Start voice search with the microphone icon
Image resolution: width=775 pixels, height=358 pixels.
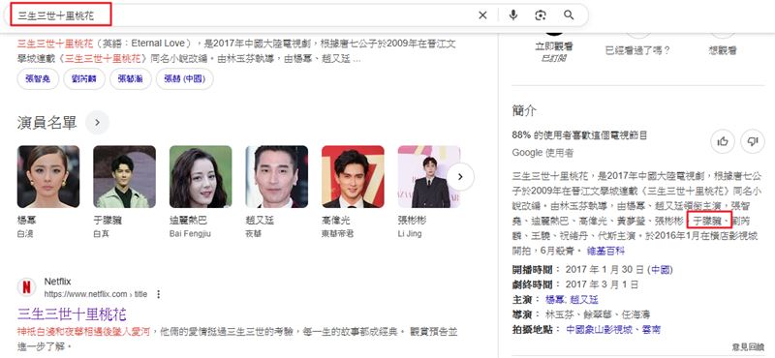513,15
